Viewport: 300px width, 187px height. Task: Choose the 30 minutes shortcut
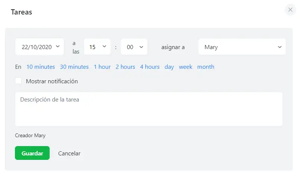(74, 67)
